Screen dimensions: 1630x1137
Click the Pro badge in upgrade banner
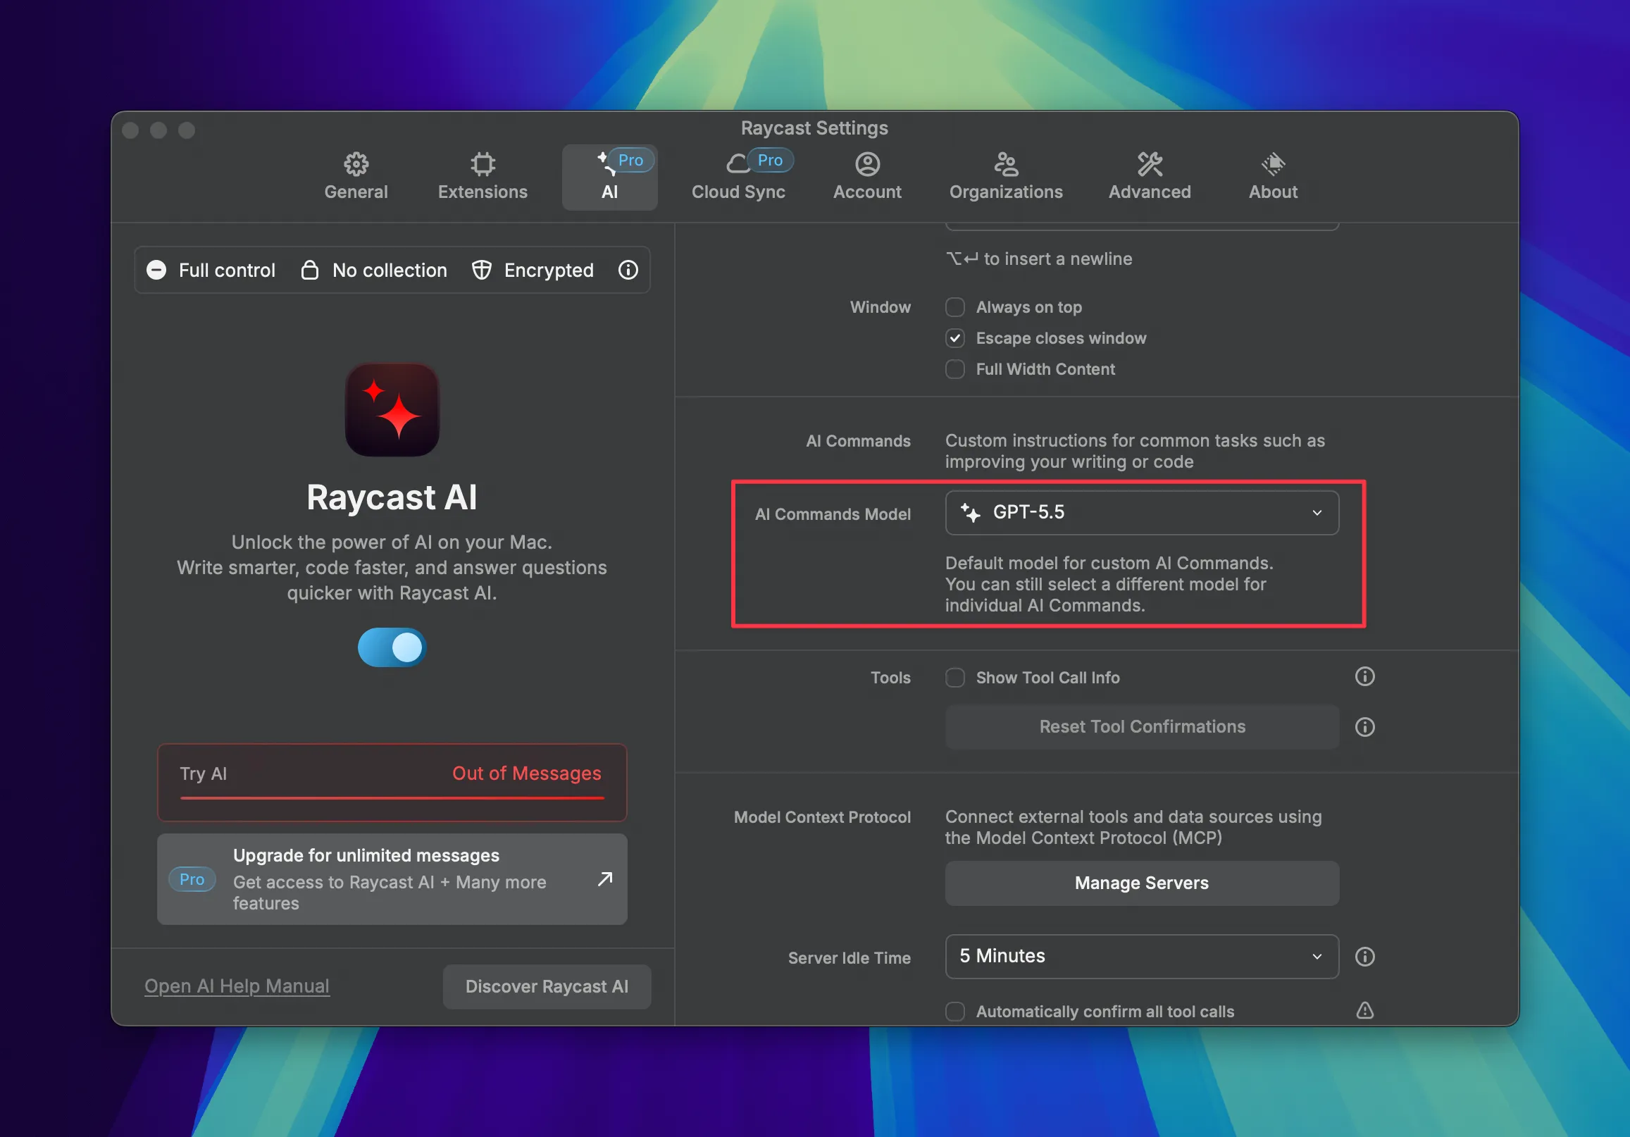(x=192, y=879)
